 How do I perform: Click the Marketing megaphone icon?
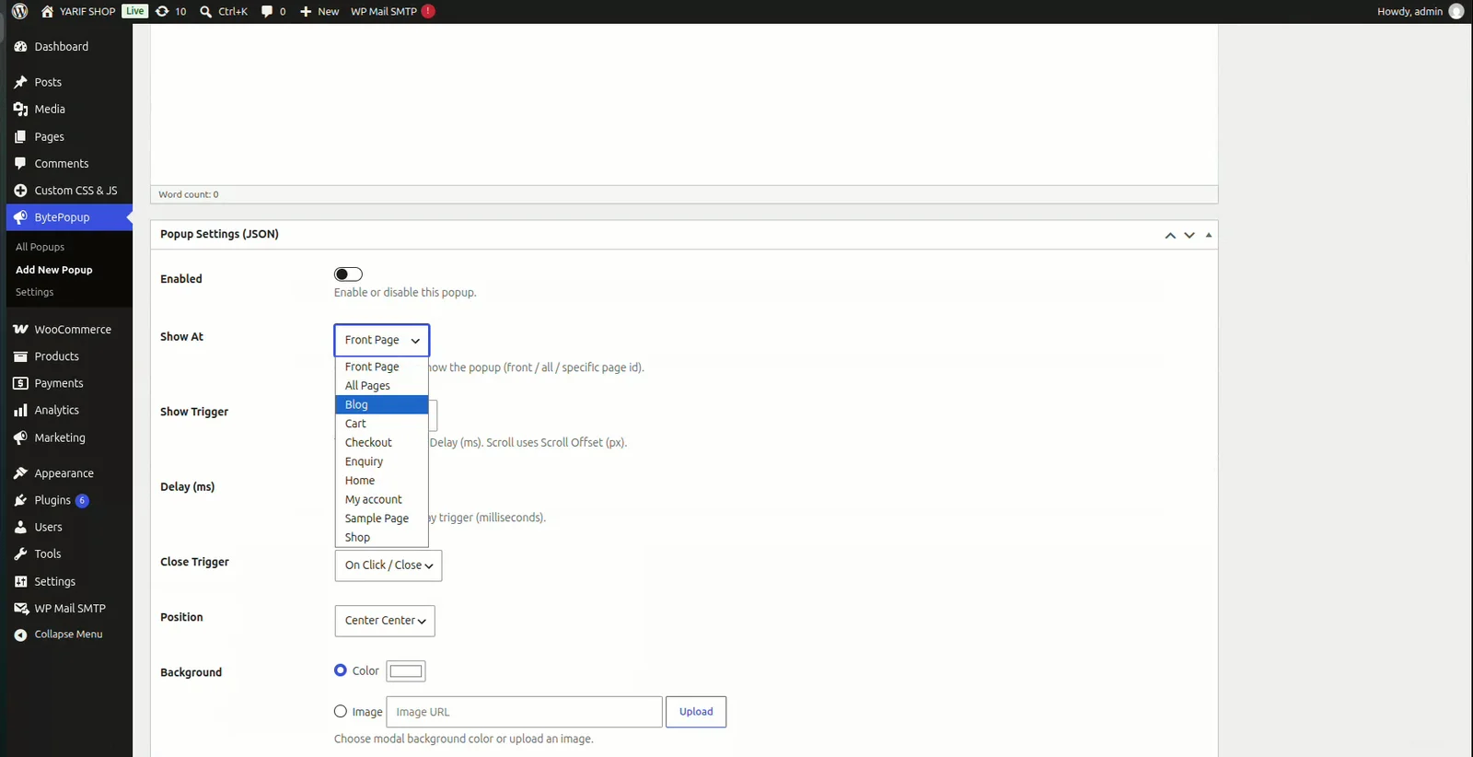click(20, 437)
